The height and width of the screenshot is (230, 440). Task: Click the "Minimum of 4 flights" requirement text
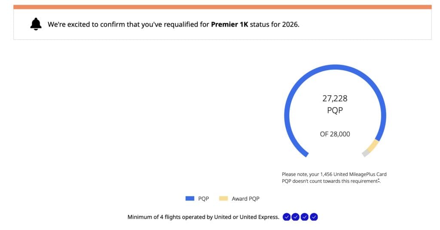pos(203,217)
